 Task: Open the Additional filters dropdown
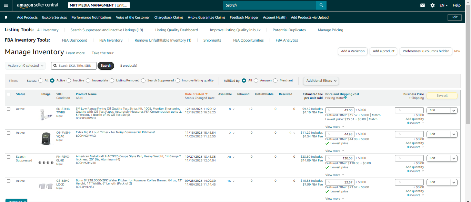tap(321, 81)
